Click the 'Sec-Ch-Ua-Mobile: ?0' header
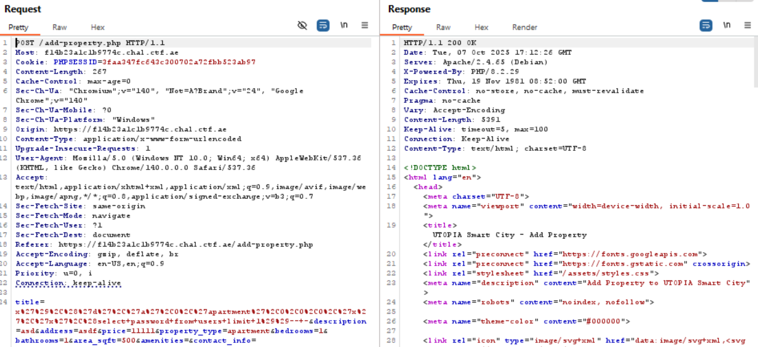Image resolution: width=758 pixels, height=347 pixels. click(64, 110)
